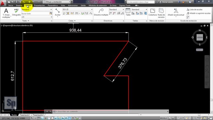This screenshot has width=213, height=120.
Task: Click the Save quick-access icon
Action: tap(16, 2)
